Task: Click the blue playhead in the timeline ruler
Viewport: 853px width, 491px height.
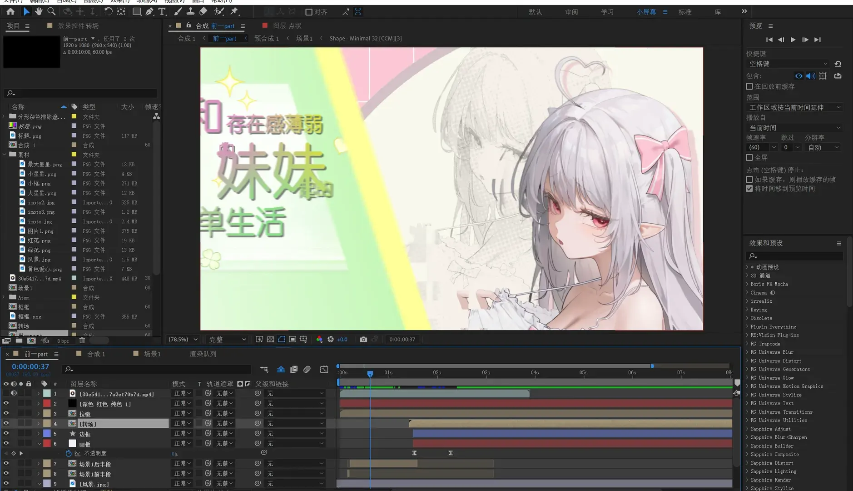Action: [370, 373]
